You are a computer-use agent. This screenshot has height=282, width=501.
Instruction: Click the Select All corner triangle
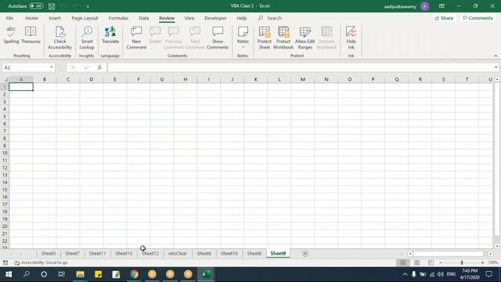(x=5, y=79)
